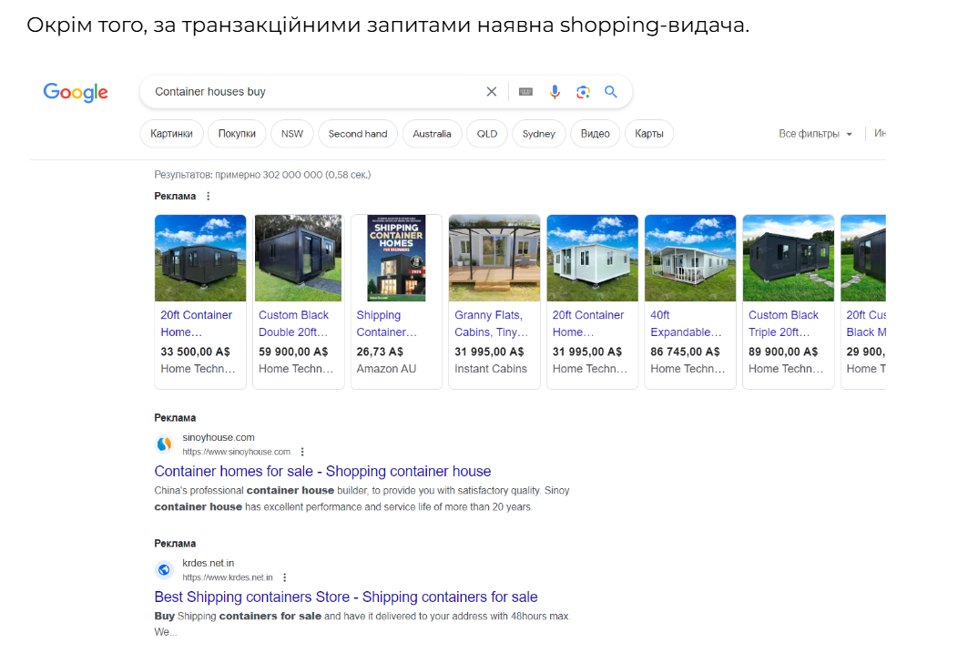The width and height of the screenshot is (958, 653).
Task: Select the Australia filter chip
Action: point(432,134)
